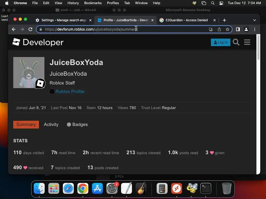
Task: Close the Profile - JuiceBoxYoda tab
Action: 152,20
